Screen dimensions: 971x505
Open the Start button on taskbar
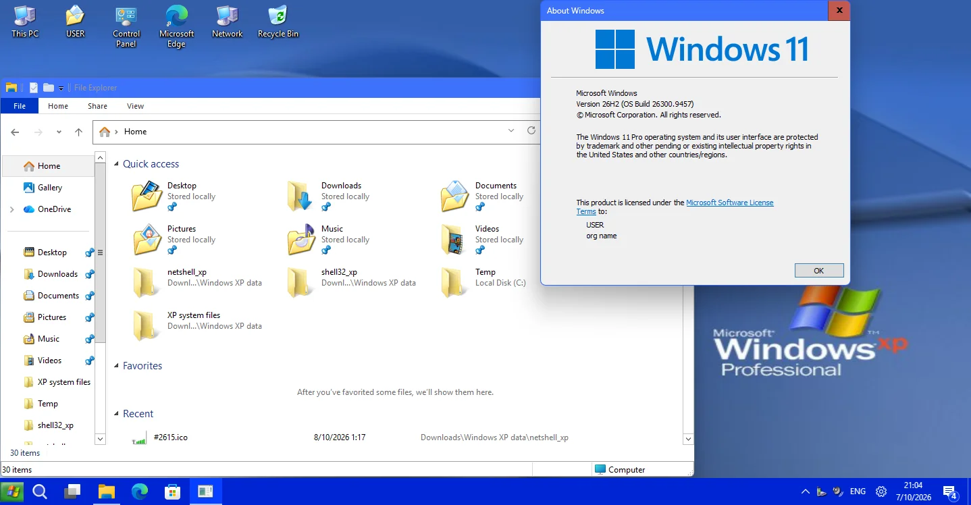click(x=12, y=491)
